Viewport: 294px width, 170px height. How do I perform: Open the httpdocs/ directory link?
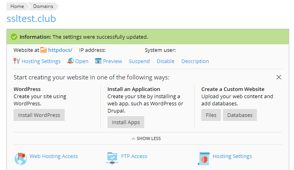pyautogui.click(x=60, y=50)
